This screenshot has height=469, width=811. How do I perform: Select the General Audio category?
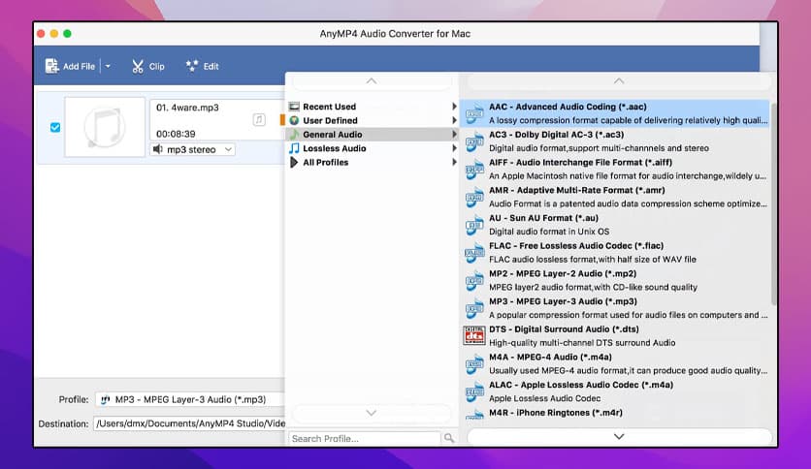pyautogui.click(x=372, y=135)
